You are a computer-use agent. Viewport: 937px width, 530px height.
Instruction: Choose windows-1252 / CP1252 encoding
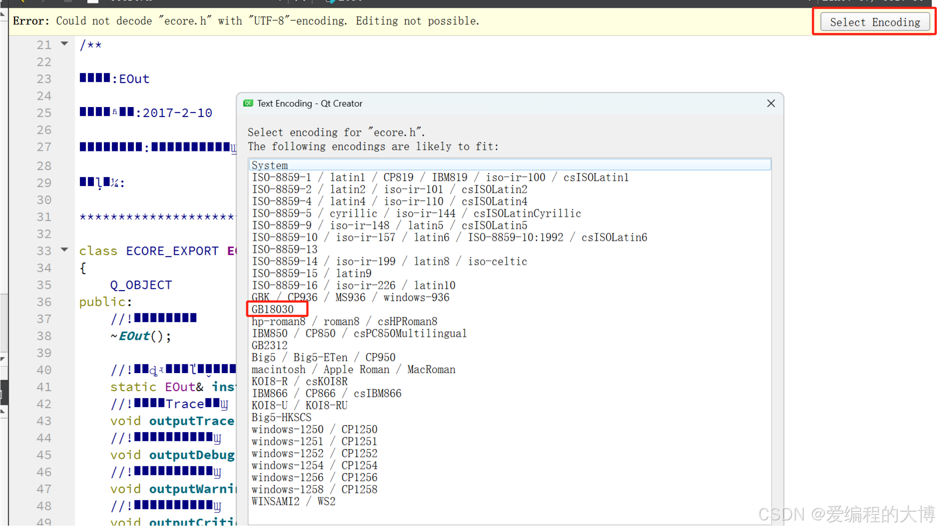pyautogui.click(x=314, y=454)
